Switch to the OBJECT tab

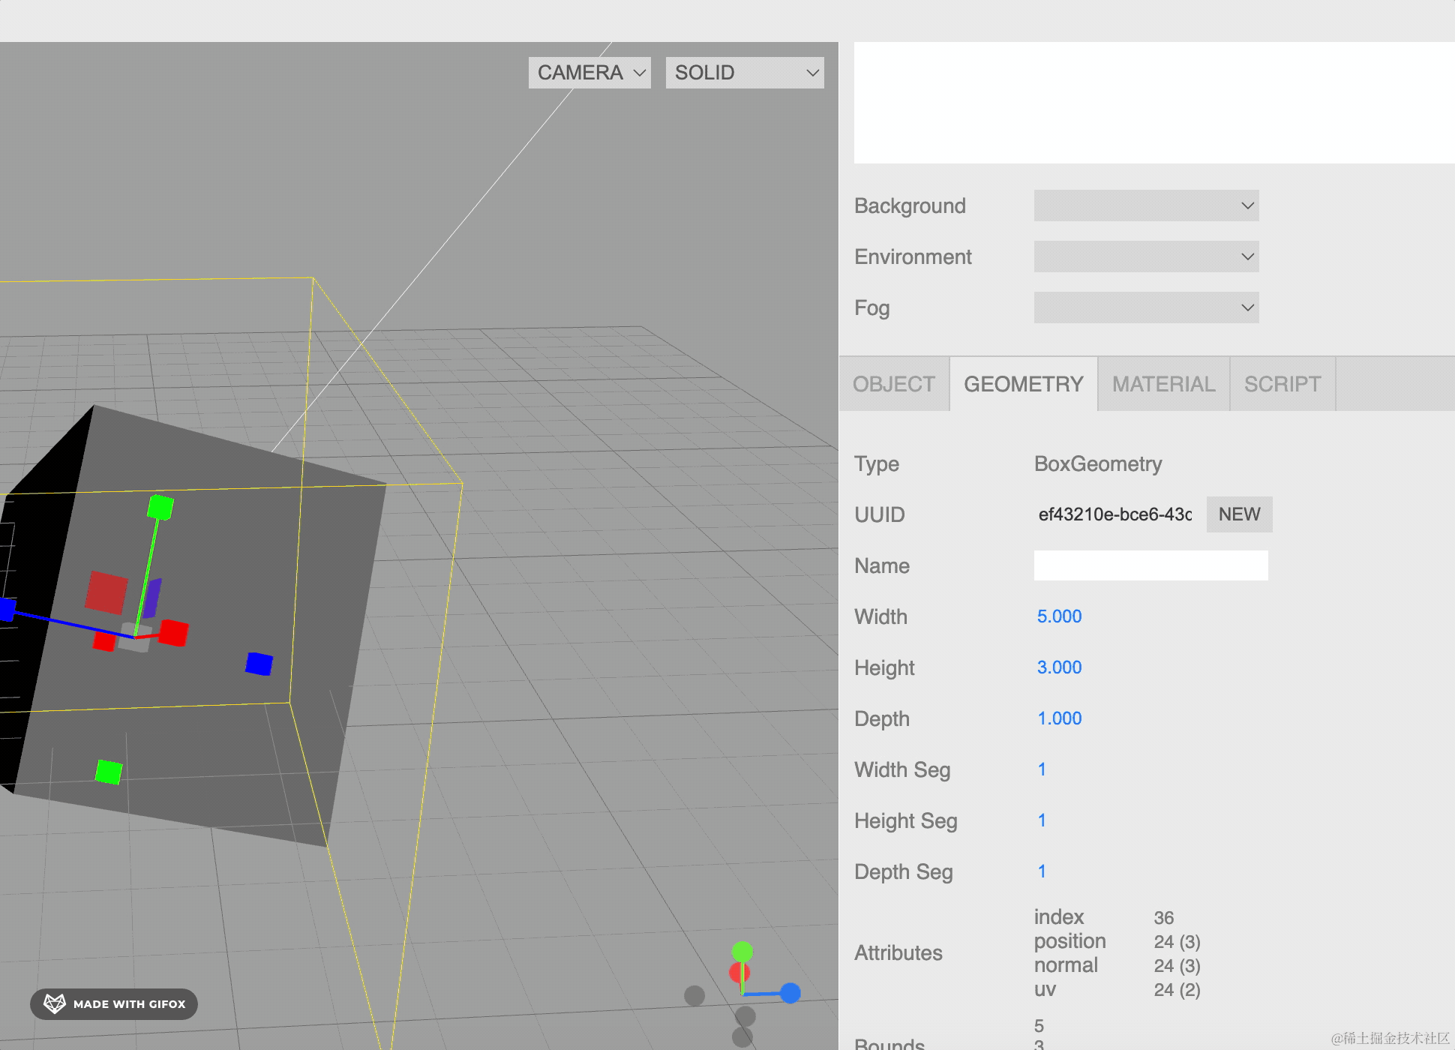[x=894, y=384]
